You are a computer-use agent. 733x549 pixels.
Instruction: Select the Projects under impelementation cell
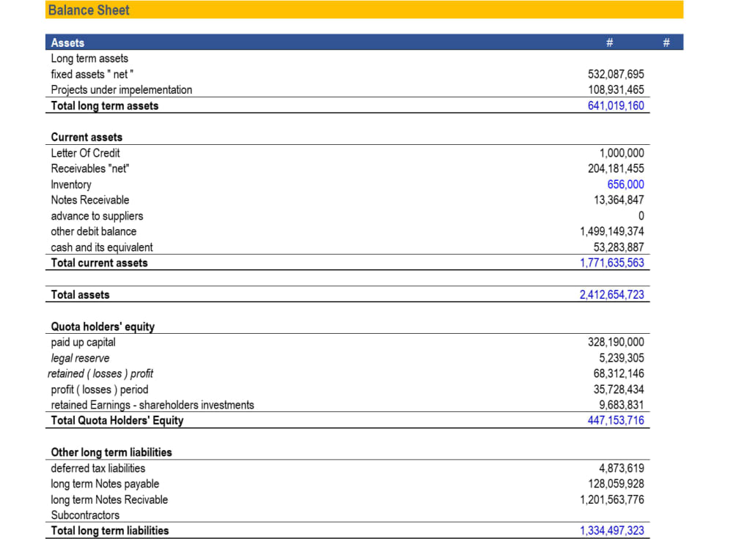click(x=121, y=89)
